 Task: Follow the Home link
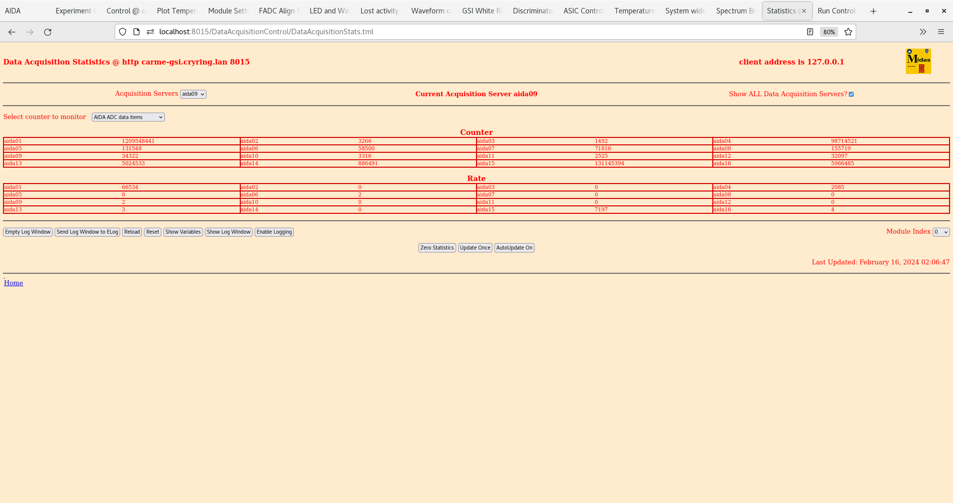(x=13, y=283)
